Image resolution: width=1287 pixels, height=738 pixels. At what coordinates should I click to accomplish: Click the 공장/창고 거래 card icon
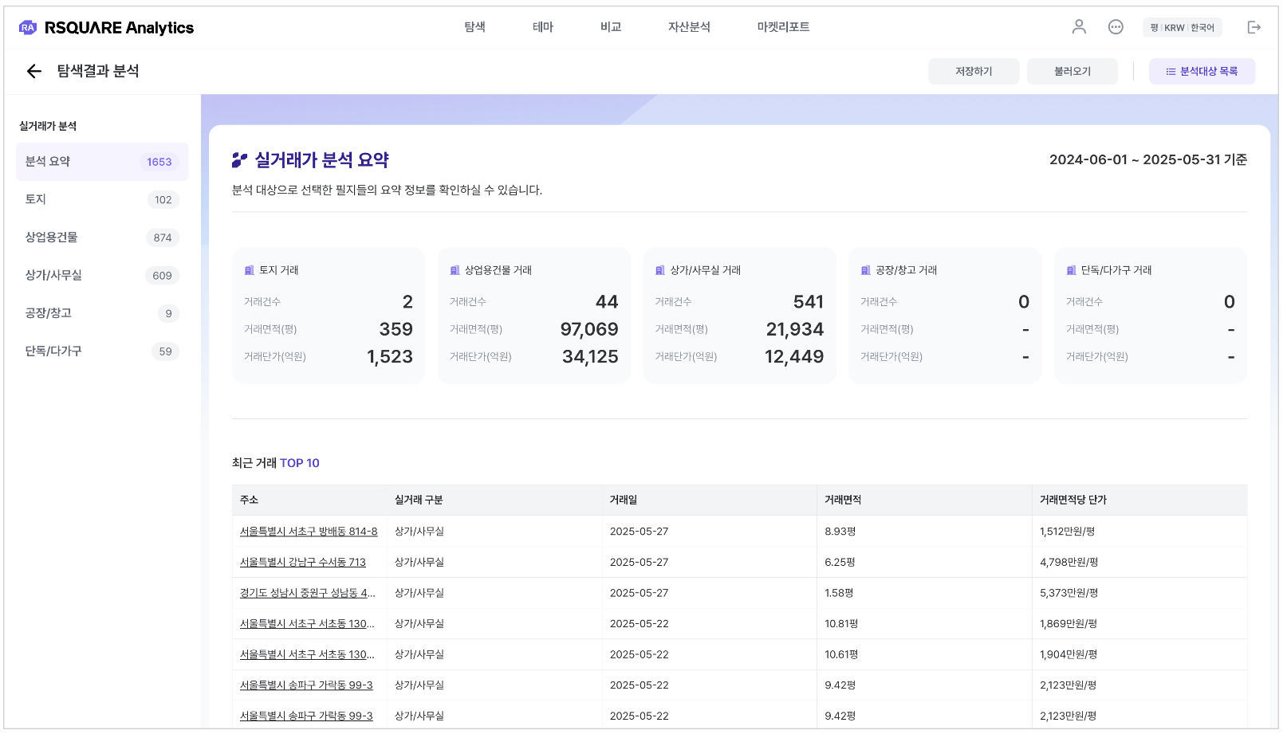pos(865,270)
